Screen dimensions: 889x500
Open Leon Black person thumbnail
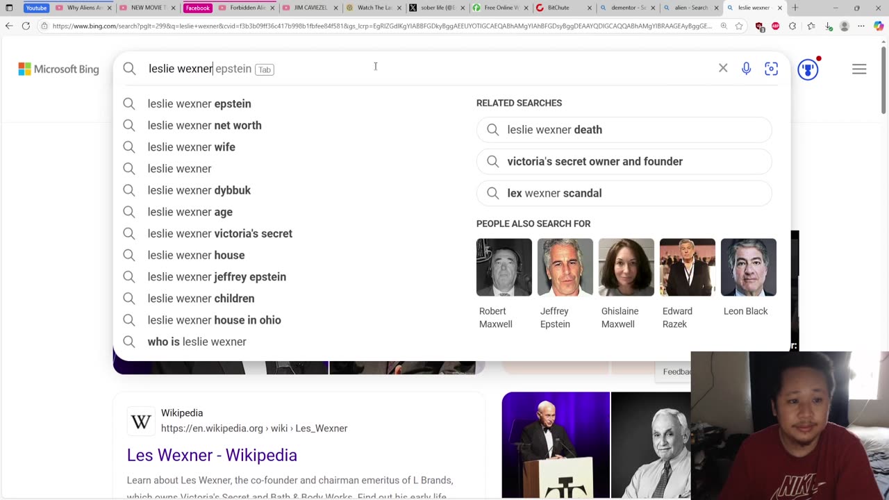[749, 267]
